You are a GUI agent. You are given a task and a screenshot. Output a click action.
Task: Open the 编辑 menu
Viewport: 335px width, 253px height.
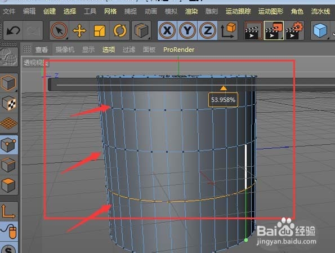click(x=29, y=11)
